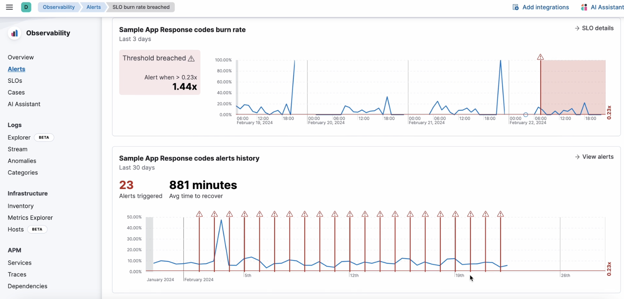The height and width of the screenshot is (299, 624).
Task: Click the circle annotation point near February 22
Action: [526, 115]
